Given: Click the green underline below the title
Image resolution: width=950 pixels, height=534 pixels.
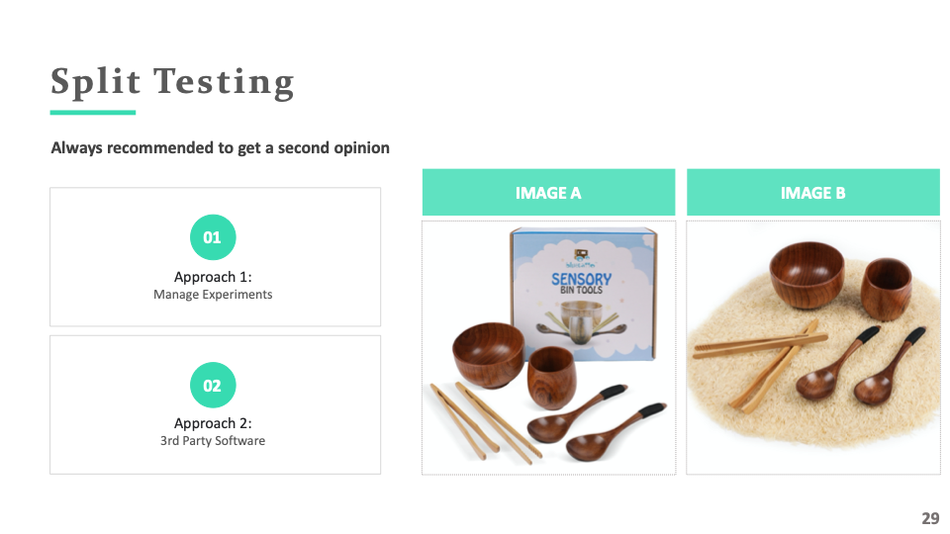Looking at the screenshot, I should click(93, 112).
